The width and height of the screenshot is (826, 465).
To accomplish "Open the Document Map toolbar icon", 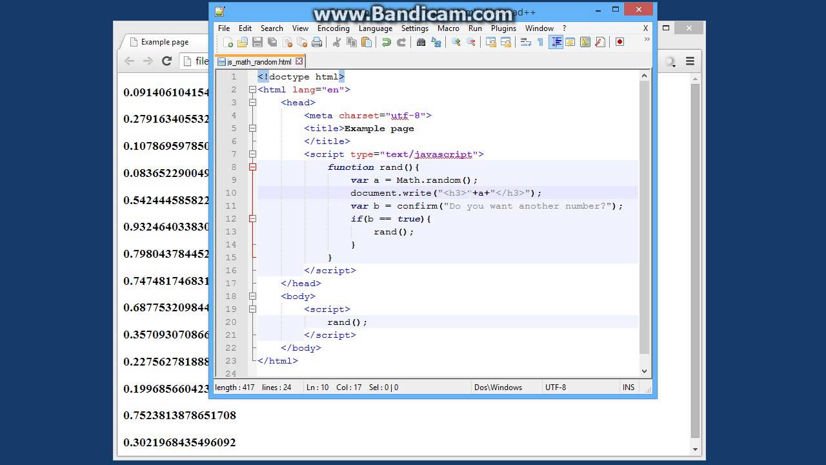I will point(585,42).
